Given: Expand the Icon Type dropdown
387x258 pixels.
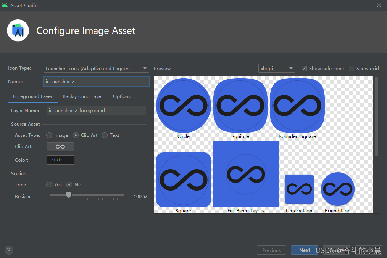Looking at the screenshot, I should (96, 68).
